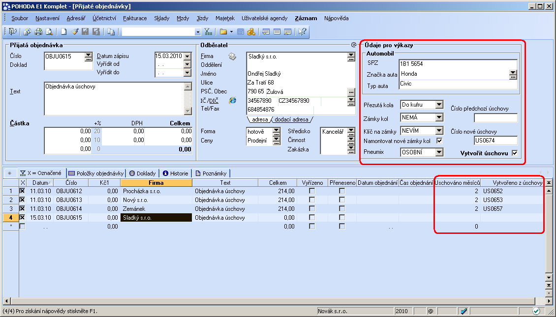The image size is (556, 317).
Task: Create a new blank record
Action: [63, 32]
